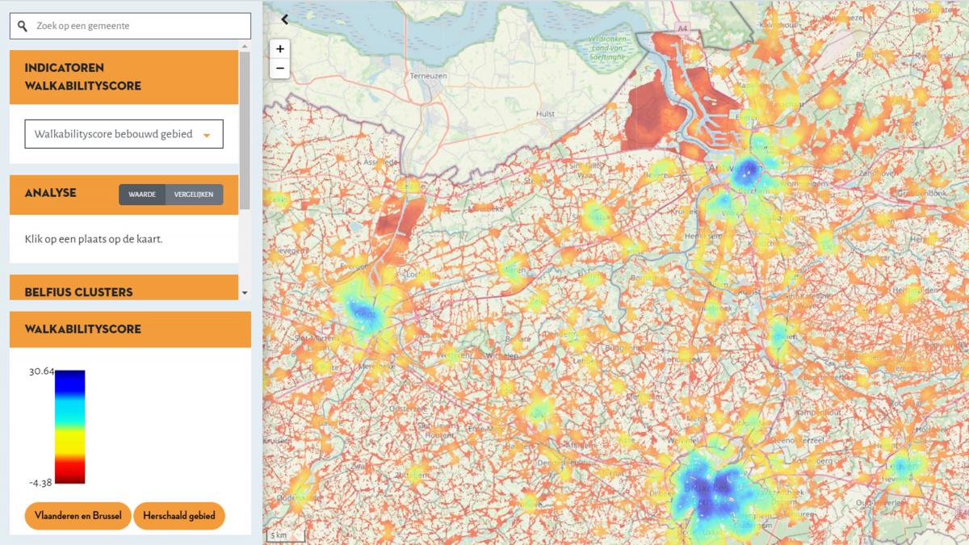The width and height of the screenshot is (969, 545).
Task: Switch to VERGELIJKEN analysis mode
Action: click(194, 195)
